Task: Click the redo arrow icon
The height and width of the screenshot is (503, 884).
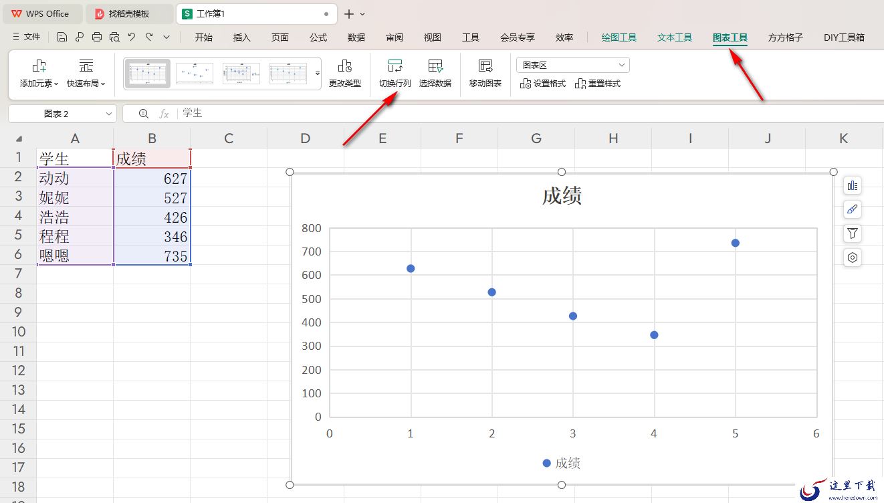Action: pyautogui.click(x=149, y=37)
